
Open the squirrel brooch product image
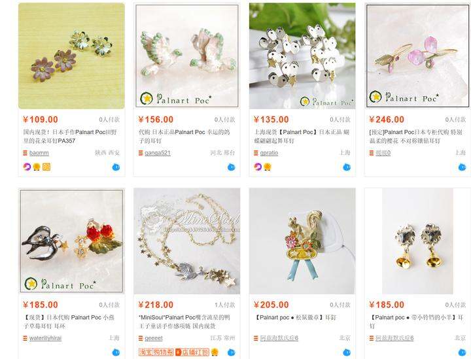point(302,241)
